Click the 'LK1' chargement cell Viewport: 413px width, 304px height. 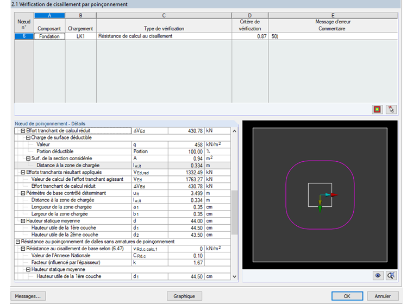(80, 36)
